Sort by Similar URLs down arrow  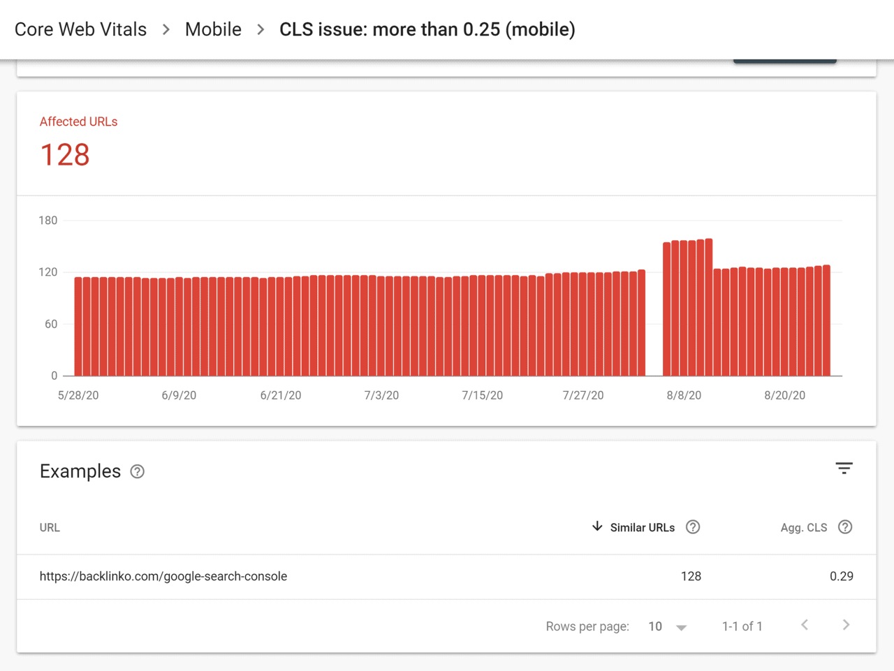[597, 526]
